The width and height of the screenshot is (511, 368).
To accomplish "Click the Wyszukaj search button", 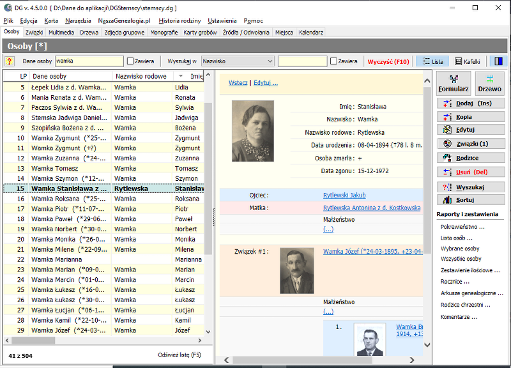I will coord(471,187).
